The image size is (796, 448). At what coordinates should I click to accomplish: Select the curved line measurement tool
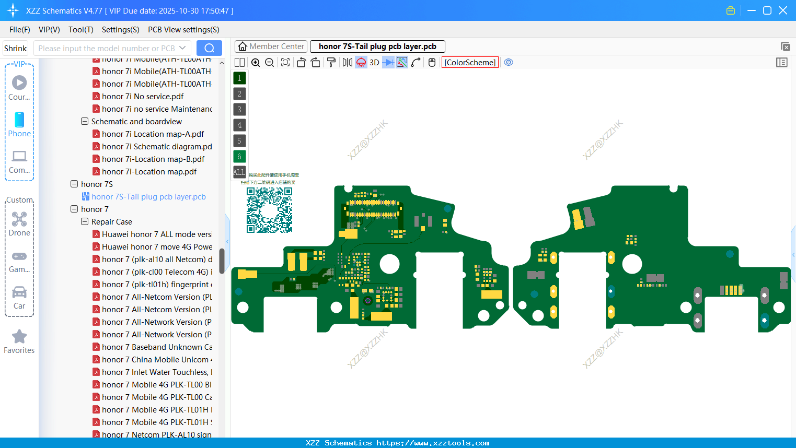416,63
